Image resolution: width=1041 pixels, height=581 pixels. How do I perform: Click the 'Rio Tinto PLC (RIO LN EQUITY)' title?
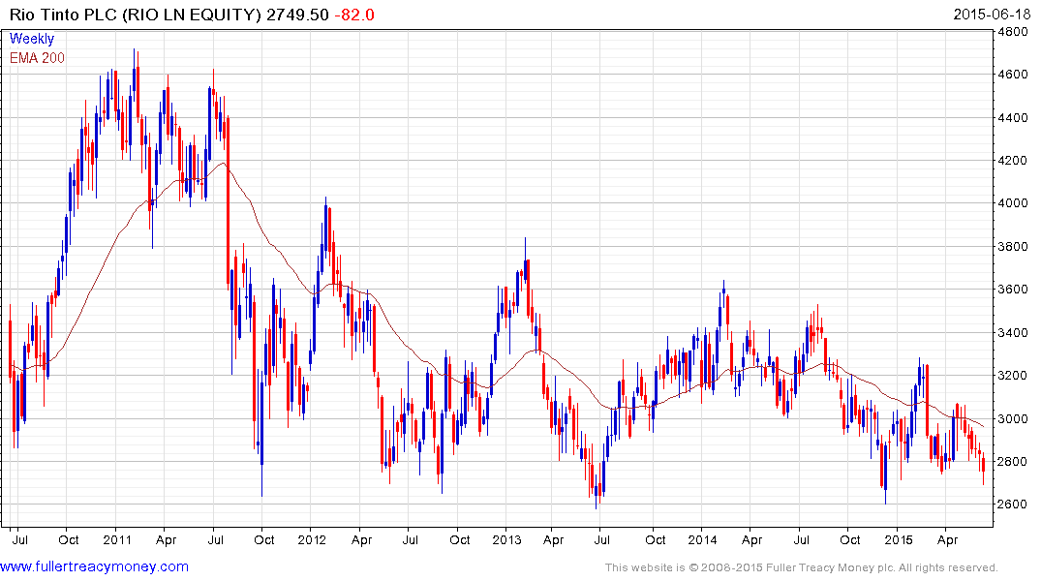coord(136,15)
